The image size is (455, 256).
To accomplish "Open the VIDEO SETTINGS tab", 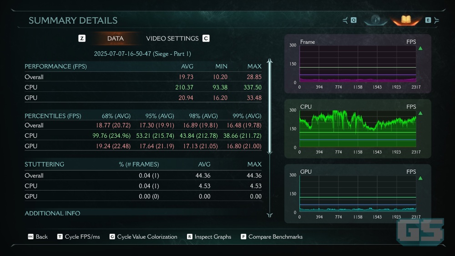I will coord(172,38).
